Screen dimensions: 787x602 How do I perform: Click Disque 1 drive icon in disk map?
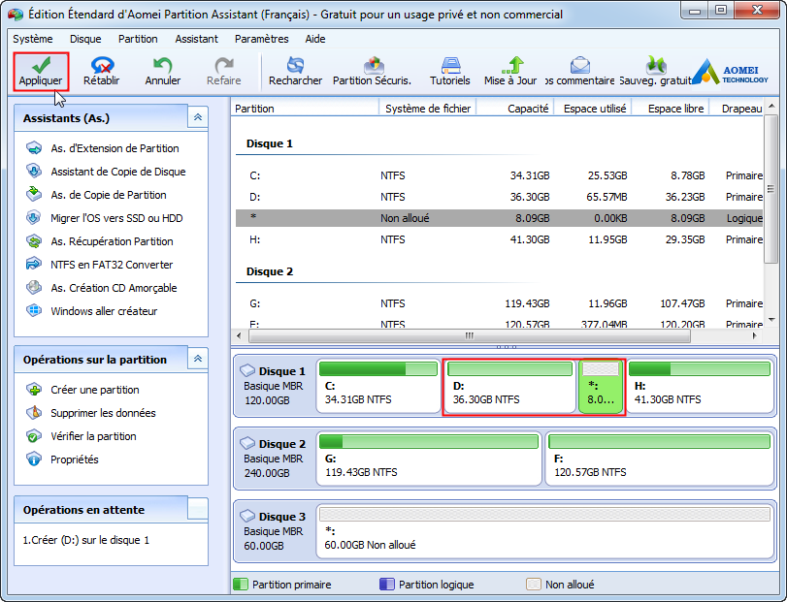(x=247, y=371)
